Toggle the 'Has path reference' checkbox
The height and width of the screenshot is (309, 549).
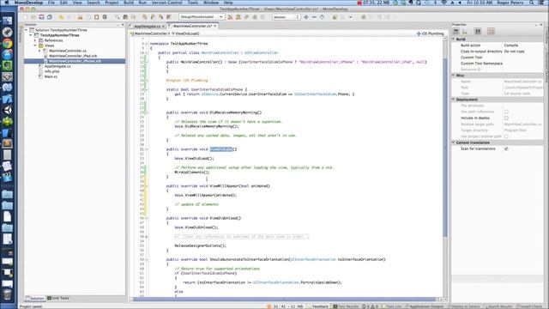click(x=506, y=112)
